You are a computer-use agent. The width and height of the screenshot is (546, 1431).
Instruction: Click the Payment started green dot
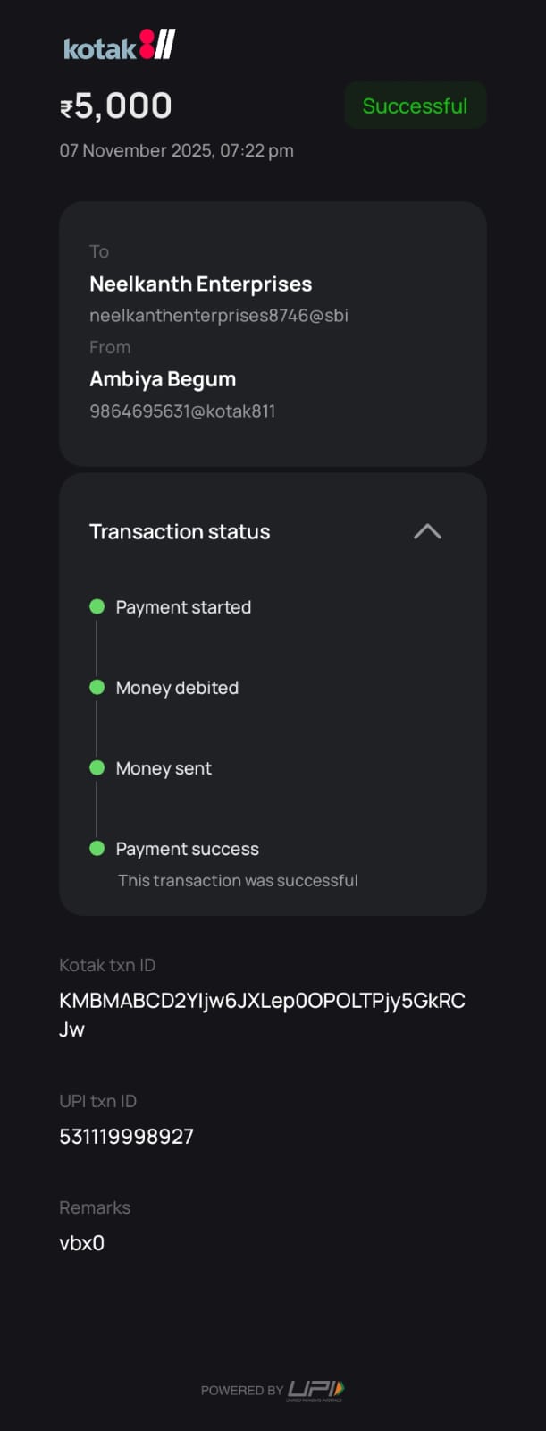97,606
